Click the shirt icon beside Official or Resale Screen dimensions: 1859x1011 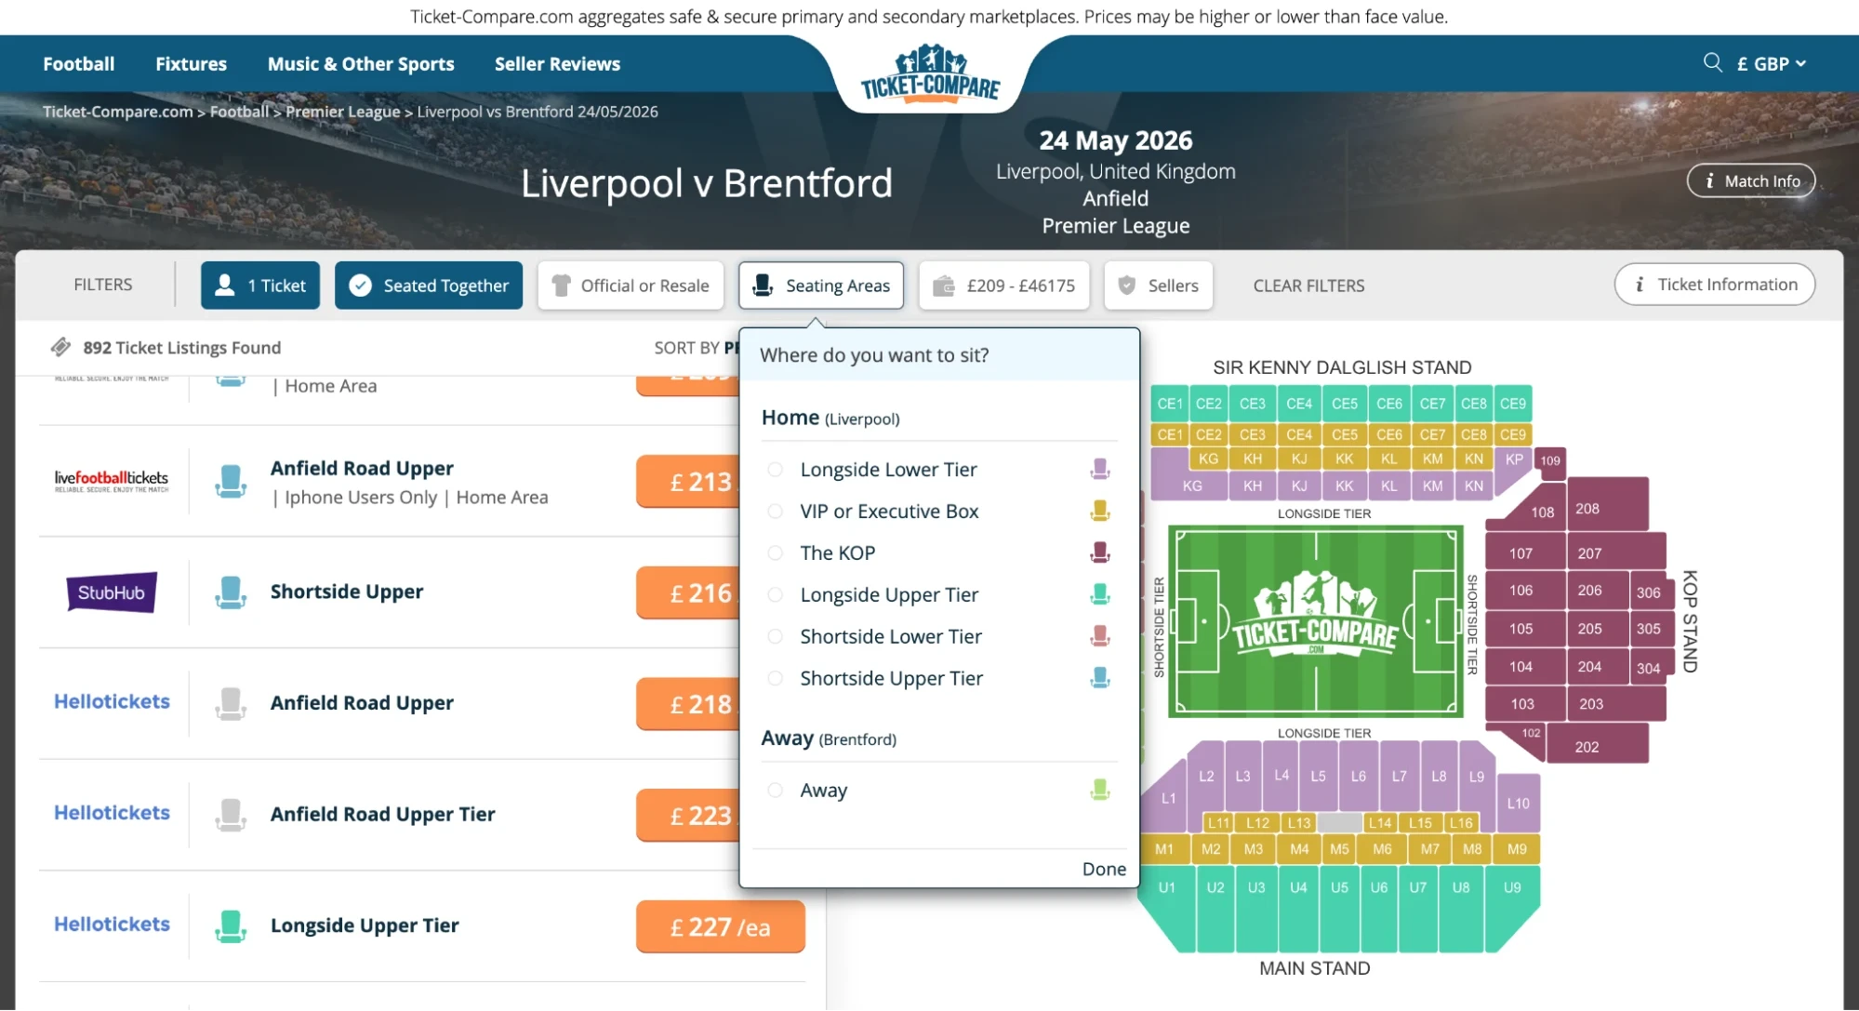point(562,285)
